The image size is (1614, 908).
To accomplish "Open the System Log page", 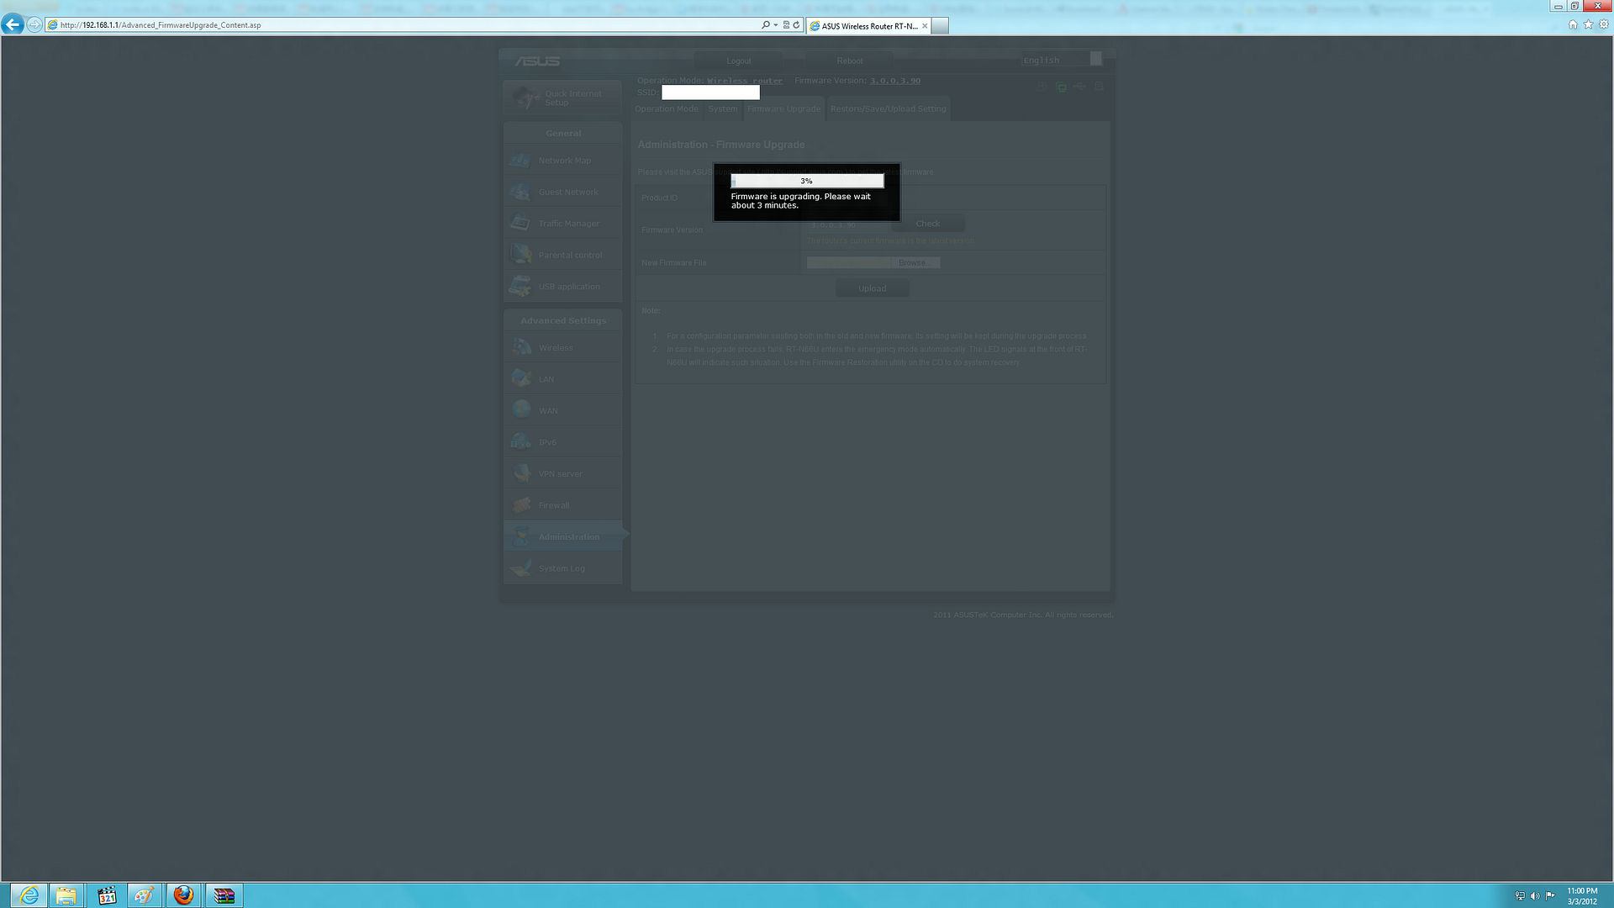I will pos(561,569).
